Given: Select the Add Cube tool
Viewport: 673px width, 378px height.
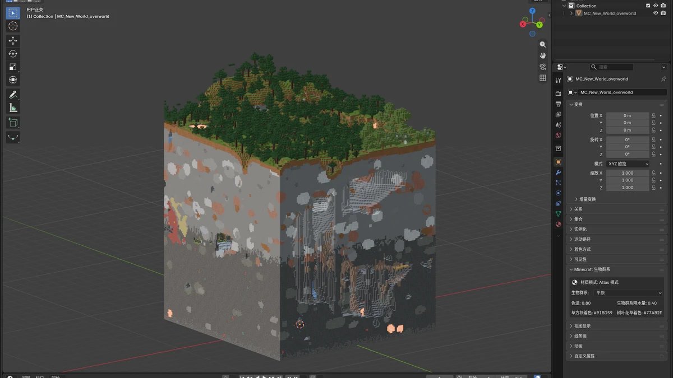Looking at the screenshot, I should [13, 123].
